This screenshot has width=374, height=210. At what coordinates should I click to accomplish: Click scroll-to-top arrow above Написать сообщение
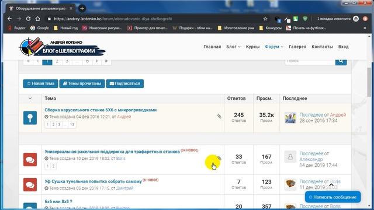pos(331,185)
